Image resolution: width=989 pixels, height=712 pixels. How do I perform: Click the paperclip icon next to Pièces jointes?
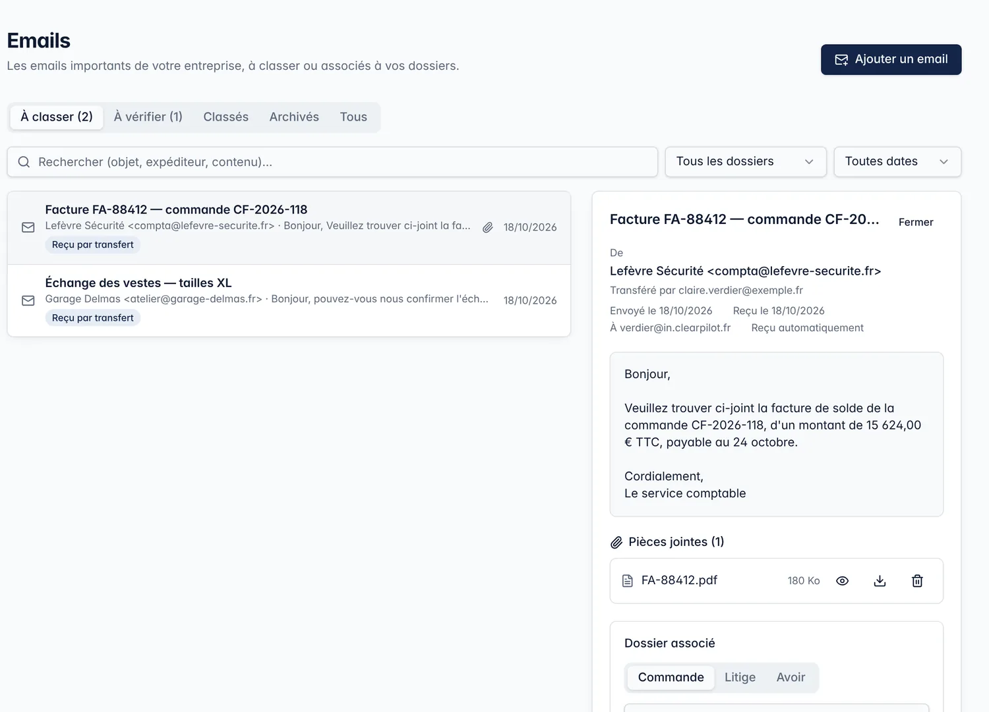[616, 542]
